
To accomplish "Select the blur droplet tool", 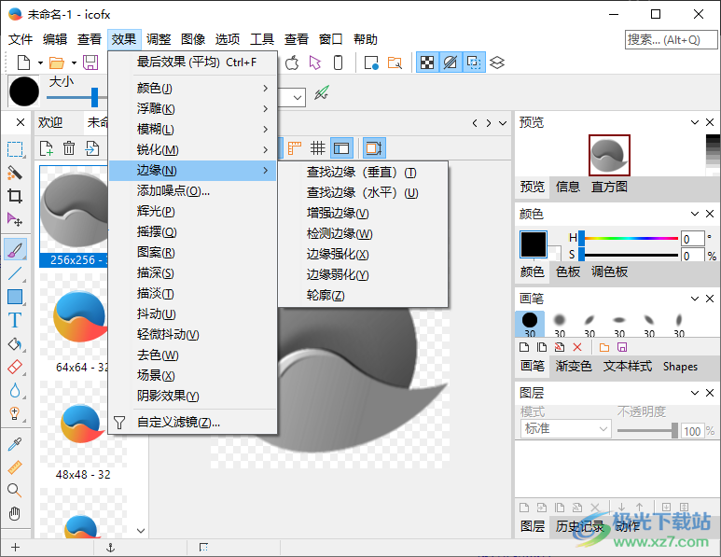I will point(15,391).
